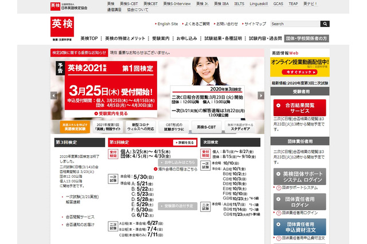Click blue 団体責任者用申込資材注文 button

(299, 227)
